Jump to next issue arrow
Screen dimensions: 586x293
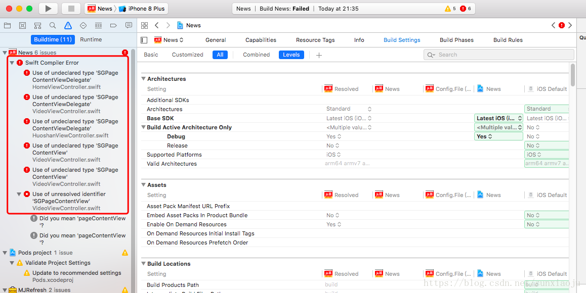point(570,25)
